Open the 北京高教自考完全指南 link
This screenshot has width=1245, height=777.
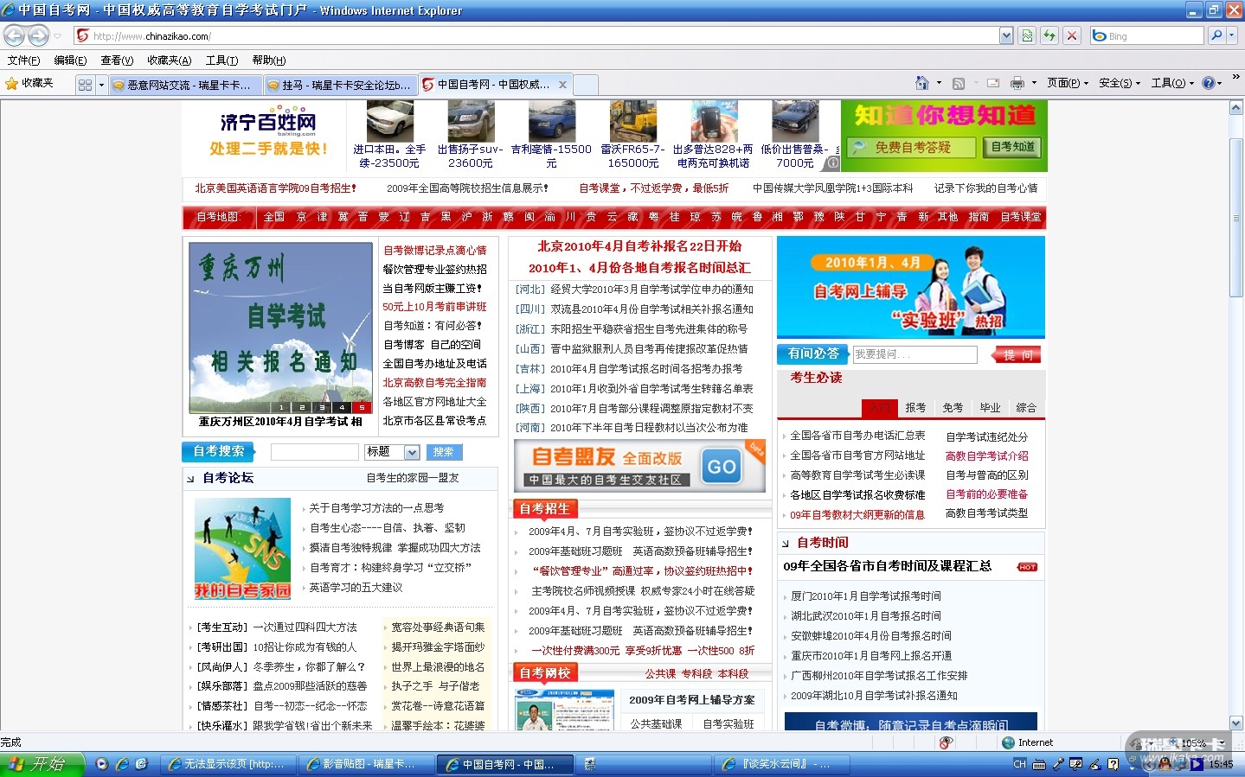click(434, 382)
